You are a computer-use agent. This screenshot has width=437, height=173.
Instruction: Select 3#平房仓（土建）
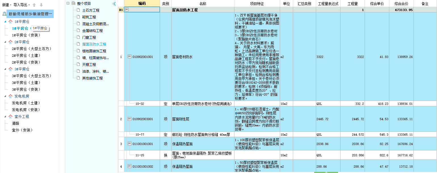(26, 83)
